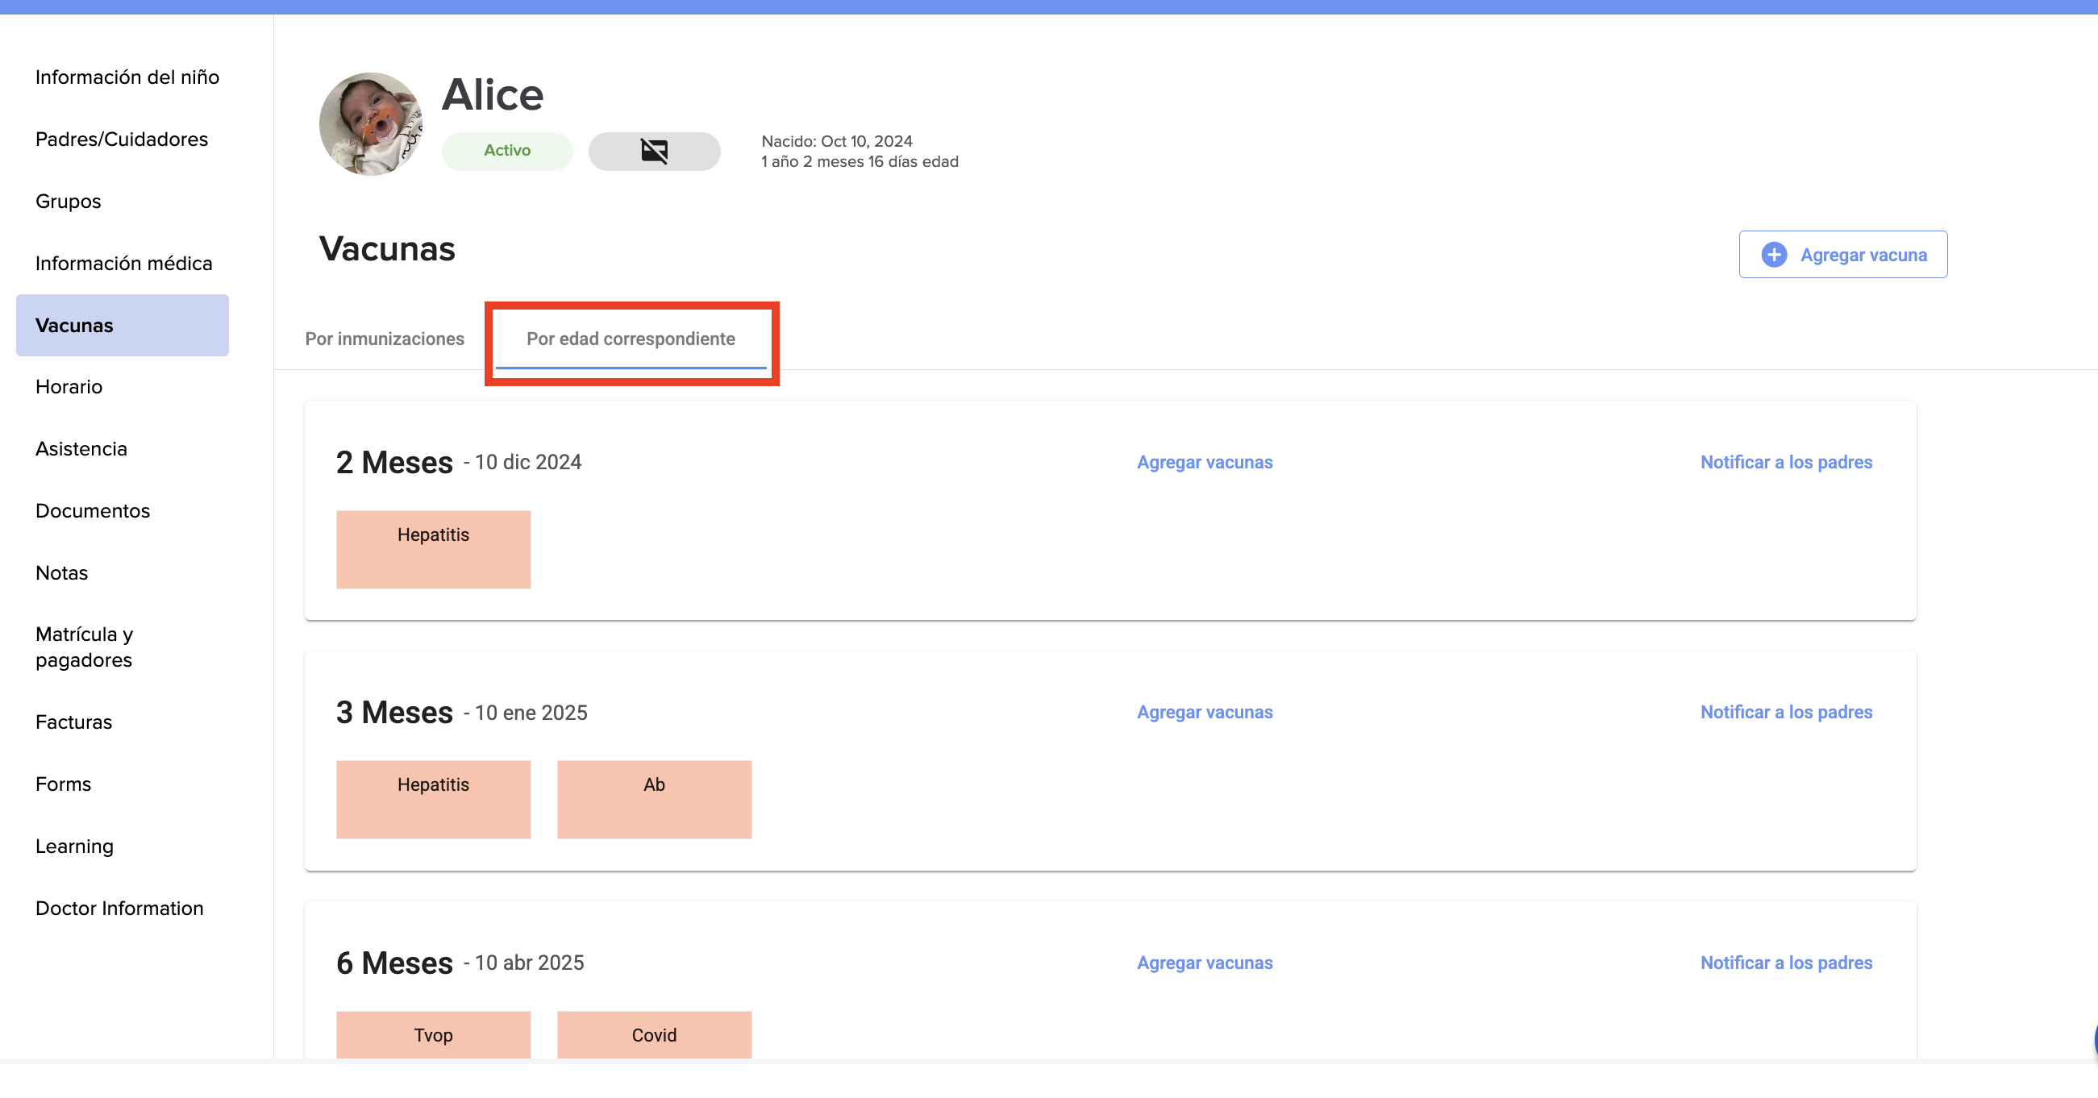2098x1098 pixels.
Task: Click Agregar vacunas for 2 Meses
Action: point(1204,462)
